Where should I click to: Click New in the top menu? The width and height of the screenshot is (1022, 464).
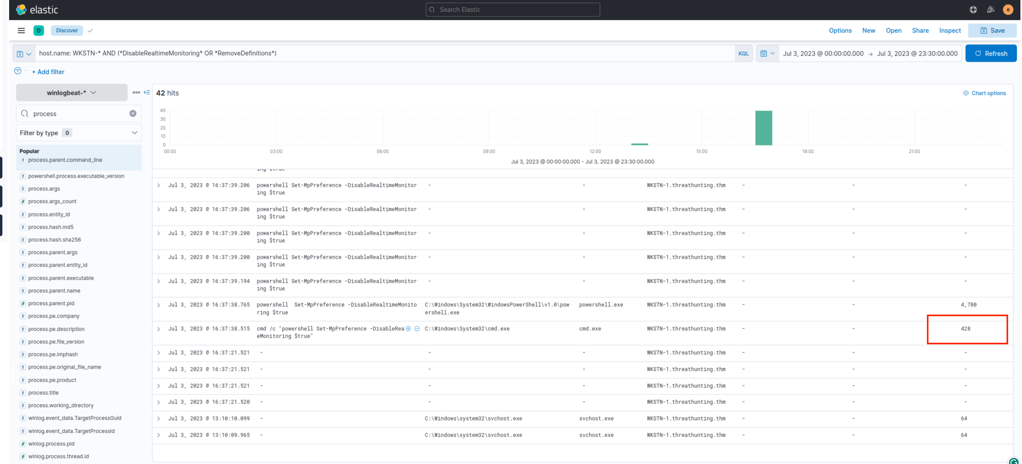pyautogui.click(x=869, y=31)
